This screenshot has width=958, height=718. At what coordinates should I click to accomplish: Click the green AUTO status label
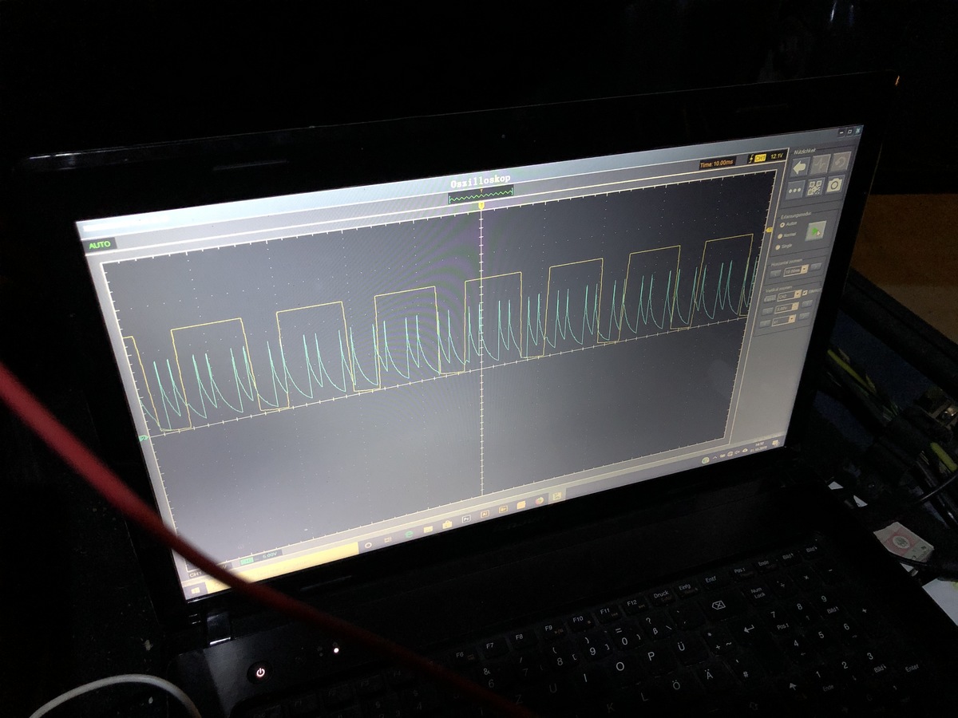101,244
